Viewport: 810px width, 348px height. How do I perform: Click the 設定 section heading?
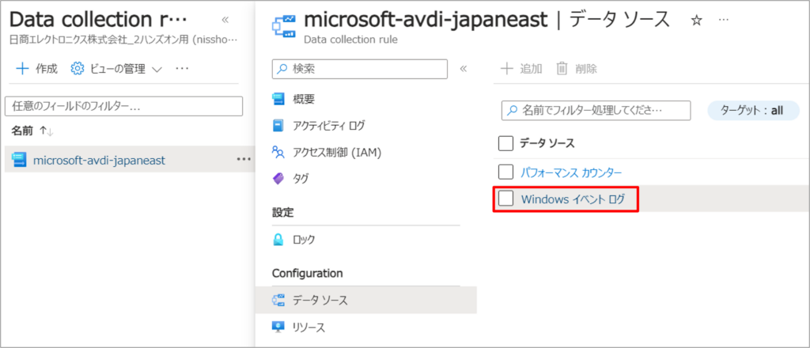(282, 212)
